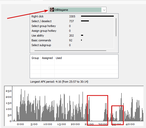Click the Stillitisgame player avatar icon
The width and height of the screenshot is (146, 128).
click(52, 10)
